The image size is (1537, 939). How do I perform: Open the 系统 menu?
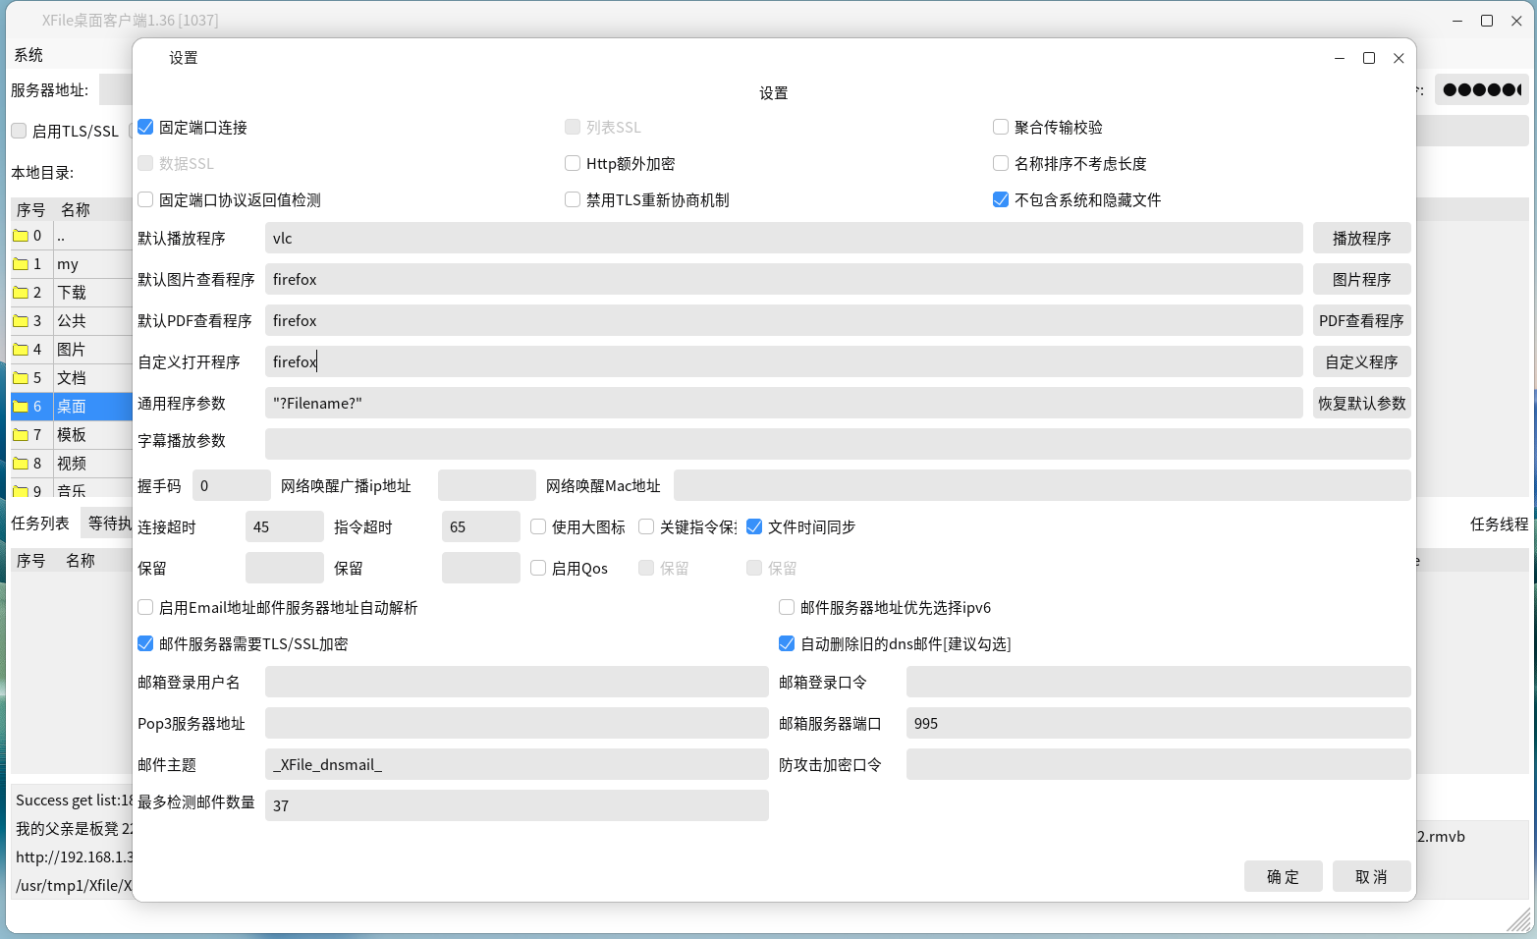(28, 55)
